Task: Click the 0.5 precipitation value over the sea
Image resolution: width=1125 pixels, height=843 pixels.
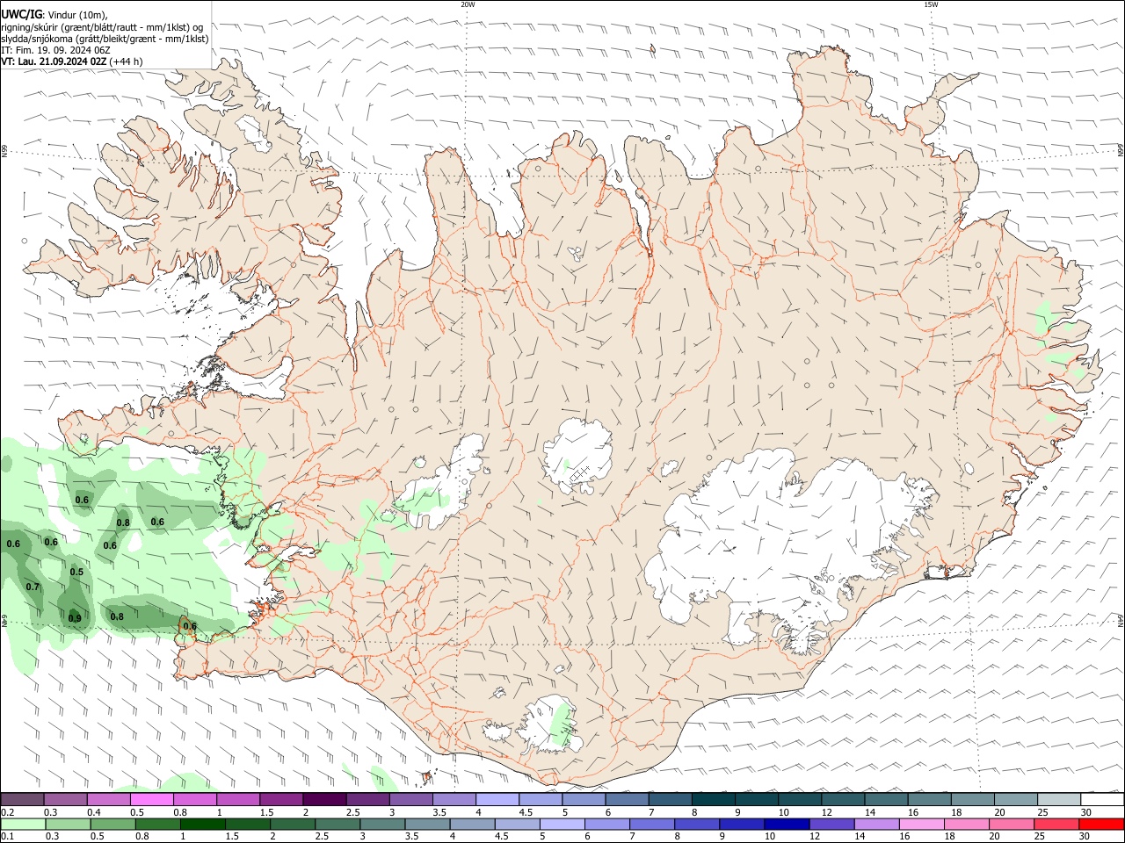Action: click(76, 572)
